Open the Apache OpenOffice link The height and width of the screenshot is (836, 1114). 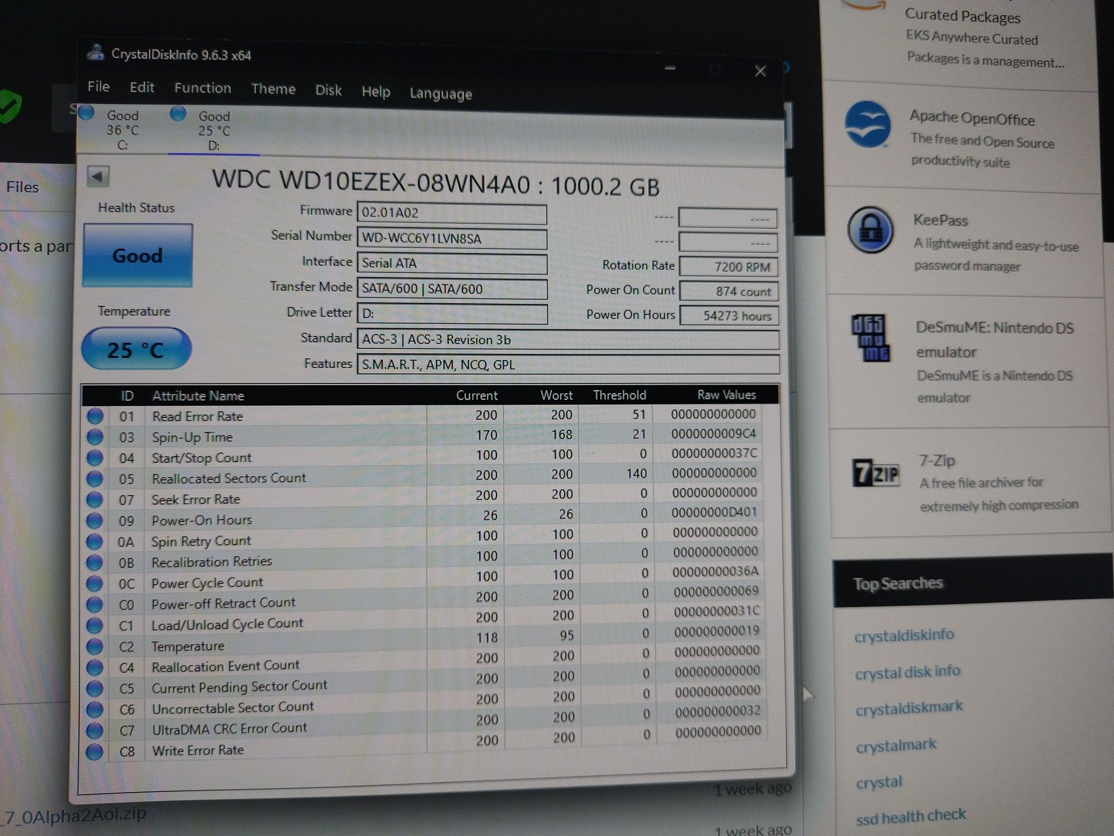click(x=972, y=118)
